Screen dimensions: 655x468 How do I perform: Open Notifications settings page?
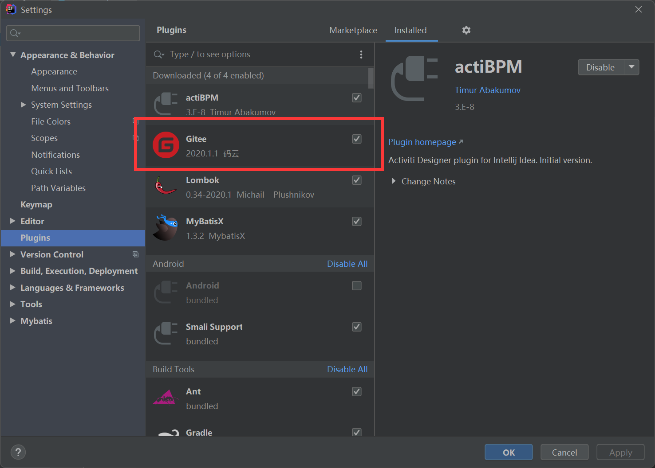tap(55, 155)
